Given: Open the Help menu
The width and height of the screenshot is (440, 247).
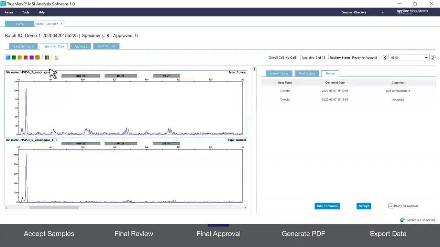Looking at the screenshot, I should 42,12.
